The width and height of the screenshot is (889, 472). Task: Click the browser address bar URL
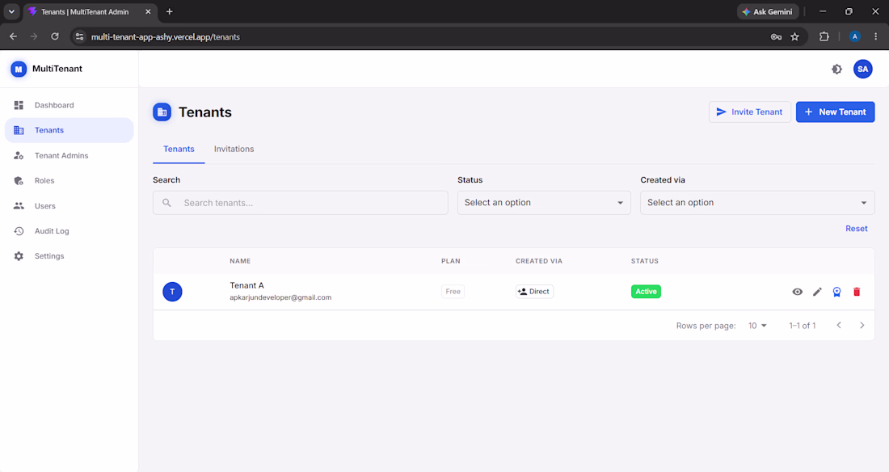click(166, 37)
